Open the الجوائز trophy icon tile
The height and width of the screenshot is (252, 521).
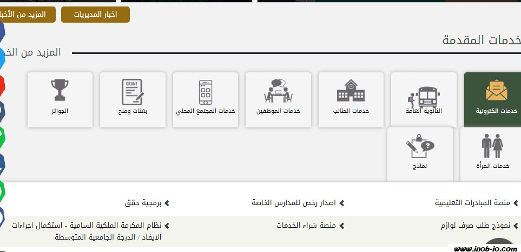click(x=60, y=99)
